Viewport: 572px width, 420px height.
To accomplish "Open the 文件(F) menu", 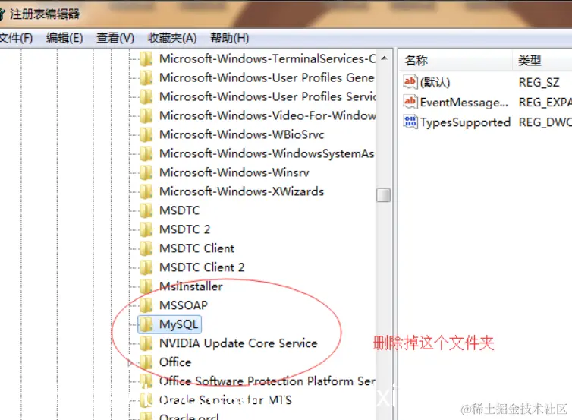I will click(x=16, y=38).
